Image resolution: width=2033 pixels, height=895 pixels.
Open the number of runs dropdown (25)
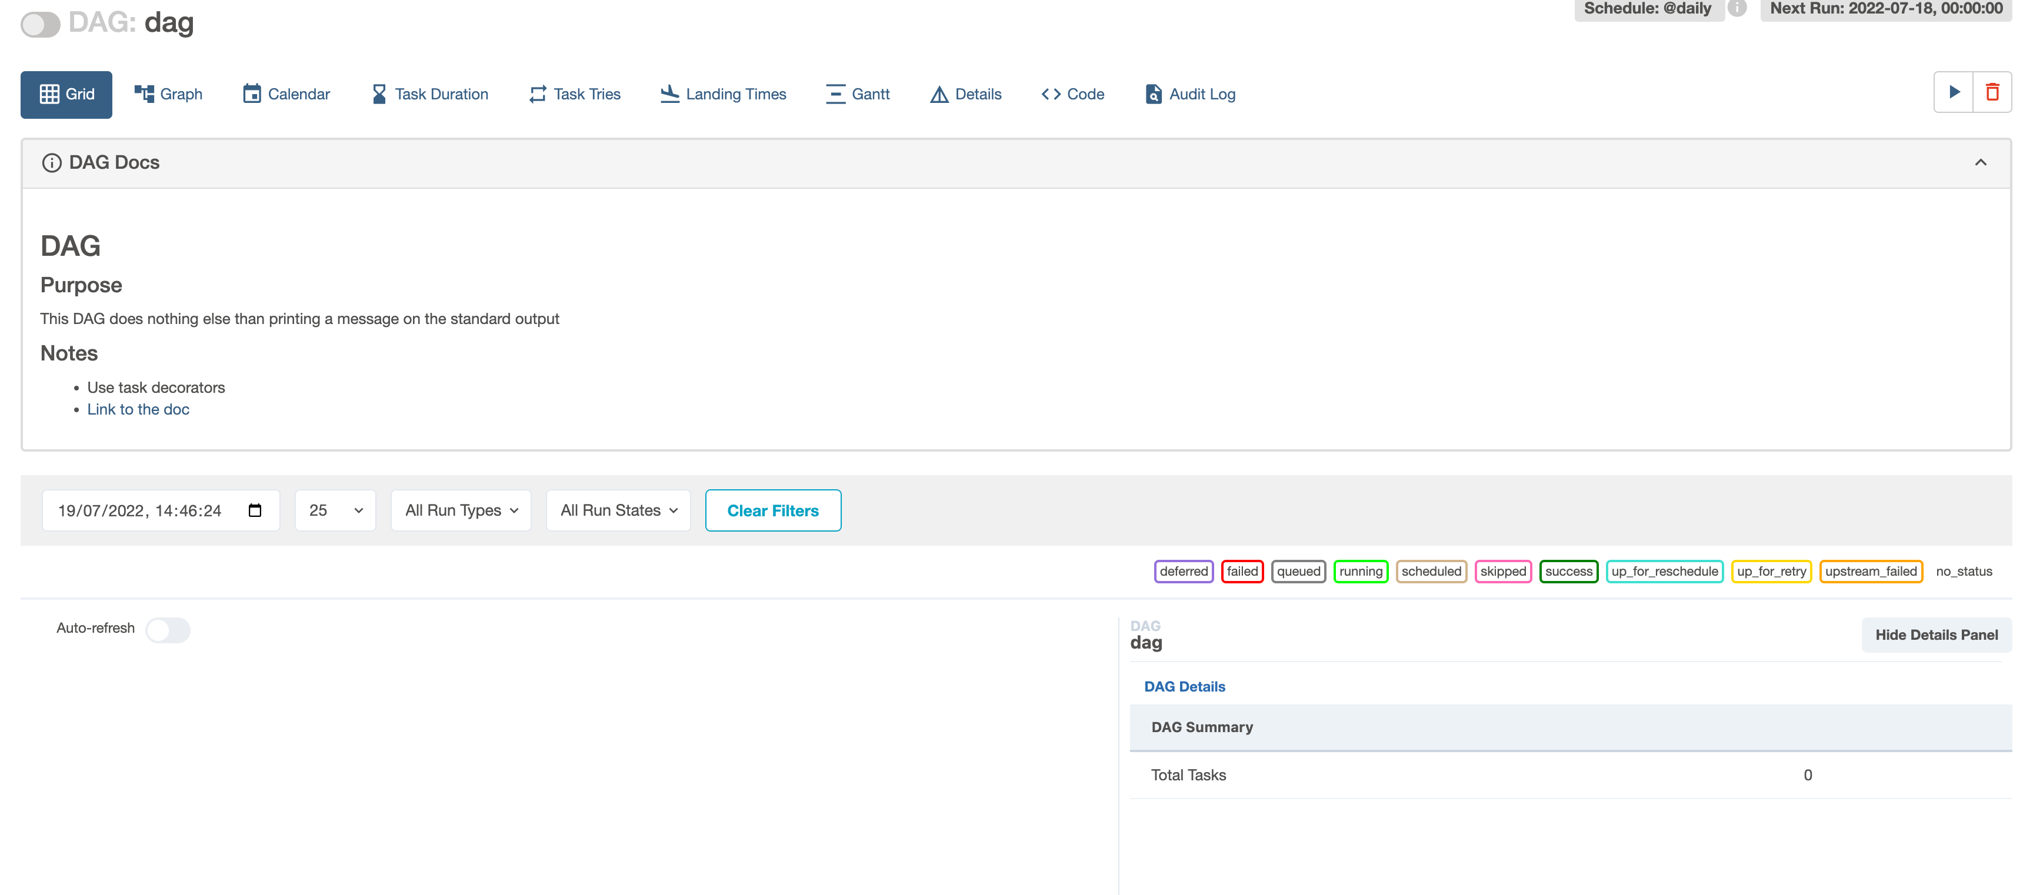(x=335, y=510)
